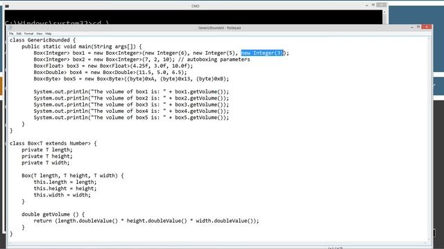The height and width of the screenshot is (249, 444).
Task: Close the CMD window
Action: pos(381,5)
